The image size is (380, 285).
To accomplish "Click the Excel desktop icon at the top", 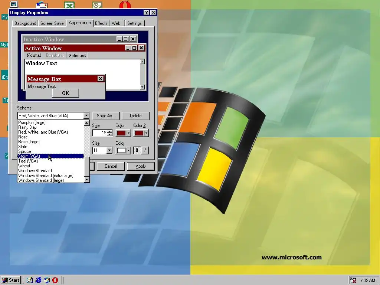I will (x=69, y=5).
